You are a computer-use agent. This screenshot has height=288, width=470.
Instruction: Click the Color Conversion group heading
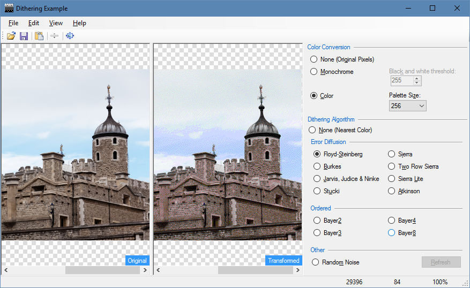[329, 47]
